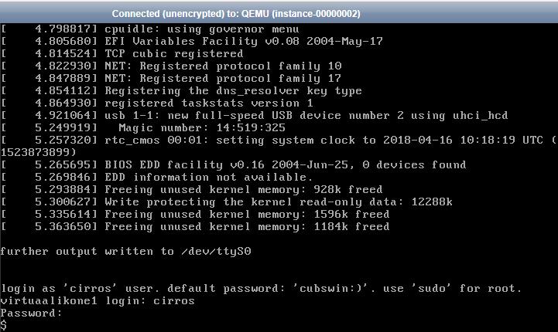Click the 1184k freed memory line
Viewport: 558px width, 332px height.
point(195,227)
